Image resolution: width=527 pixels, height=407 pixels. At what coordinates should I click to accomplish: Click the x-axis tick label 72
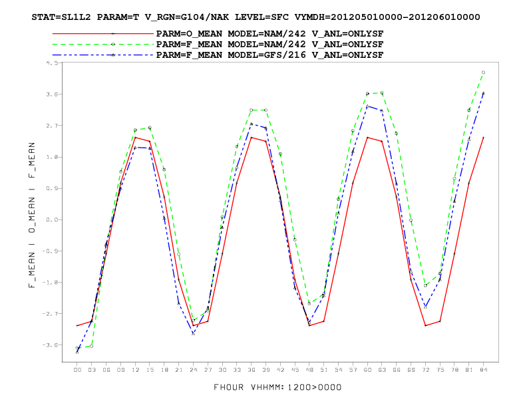(425, 370)
